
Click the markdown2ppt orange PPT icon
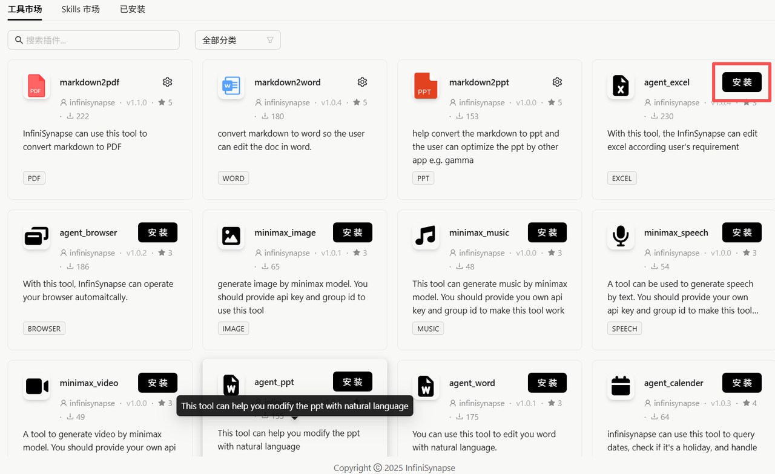426,86
